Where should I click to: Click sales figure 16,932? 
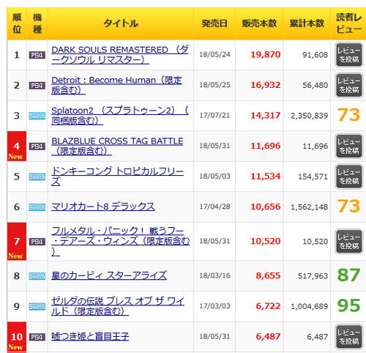click(266, 85)
